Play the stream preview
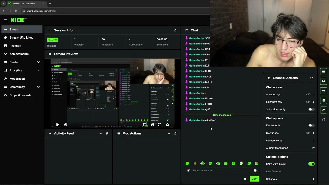The height and width of the screenshot is (185, 329). tap(57, 125)
